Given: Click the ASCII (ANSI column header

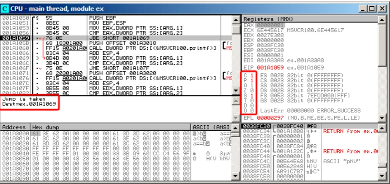Looking at the screenshot, I should coord(211,127).
